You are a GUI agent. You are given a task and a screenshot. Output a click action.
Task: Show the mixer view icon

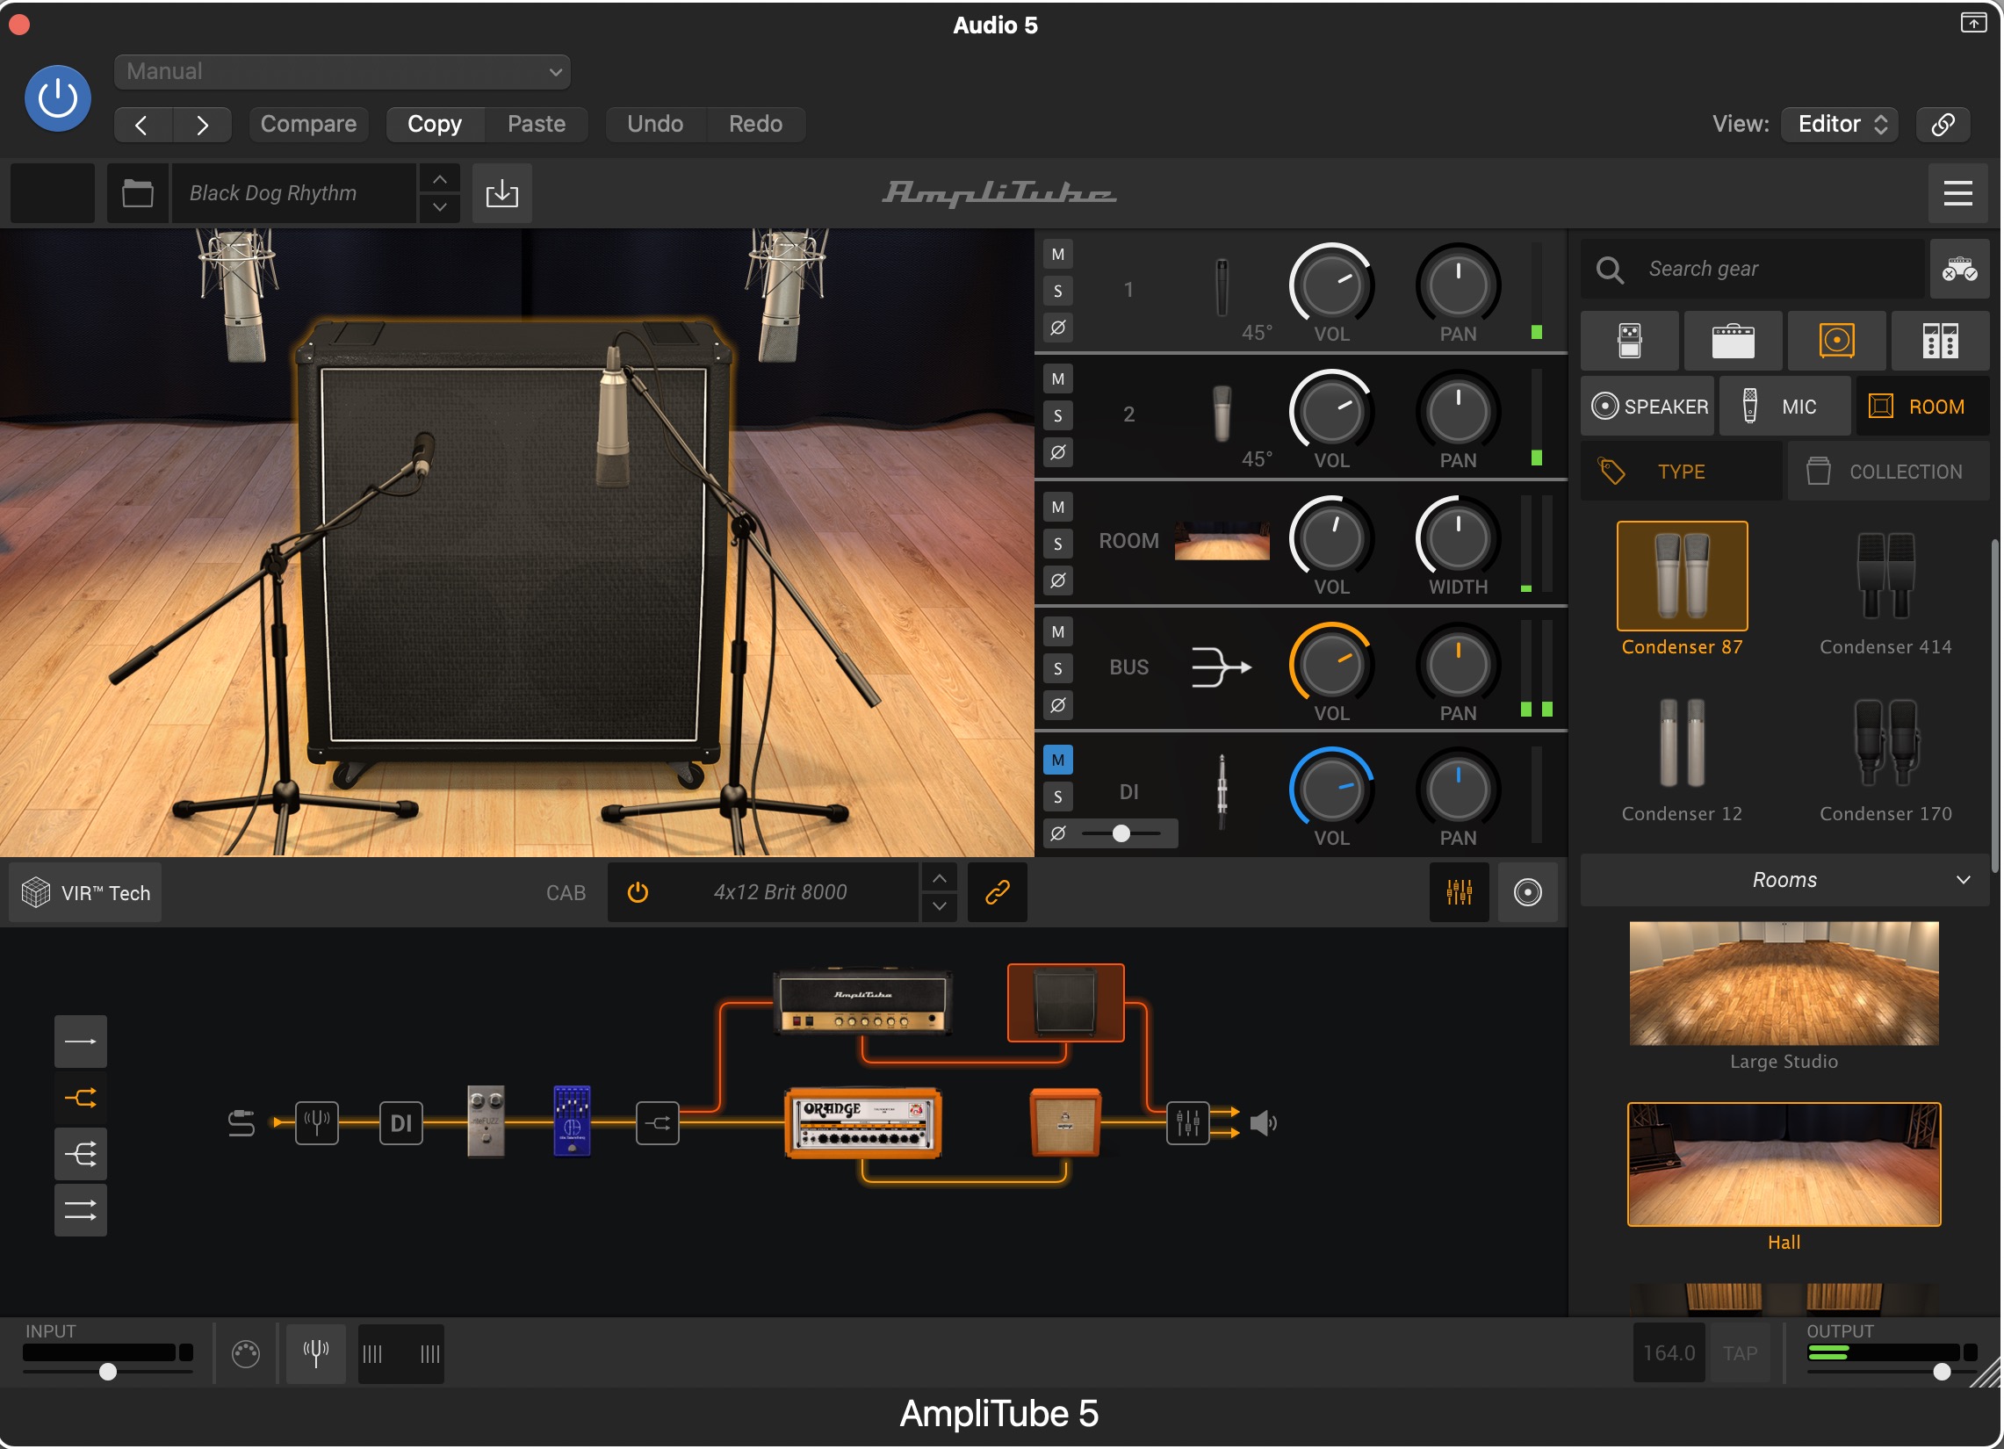1459,893
